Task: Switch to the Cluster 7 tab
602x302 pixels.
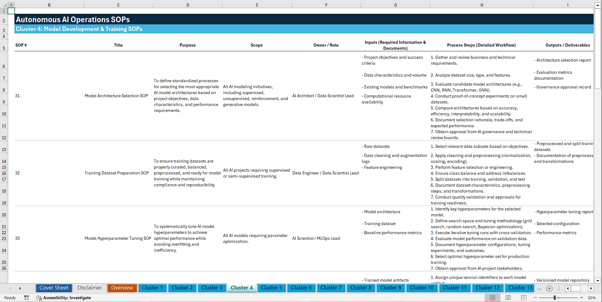Action: [x=331, y=288]
